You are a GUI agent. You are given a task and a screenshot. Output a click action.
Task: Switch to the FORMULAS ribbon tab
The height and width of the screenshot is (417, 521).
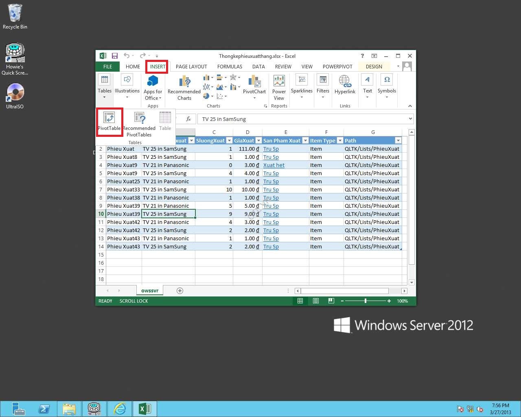tap(230, 66)
